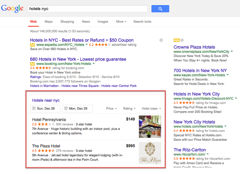Viewport: 240px width, 174px height.
Task: Click the www.kayak.com/New-York-Hotels URL
Action: pyautogui.click(x=199, y=75)
